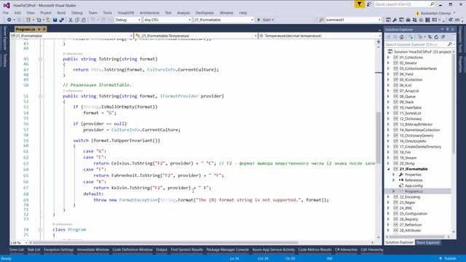Open the Build menu
The width and height of the screenshot is (466, 262).
click(x=61, y=13)
